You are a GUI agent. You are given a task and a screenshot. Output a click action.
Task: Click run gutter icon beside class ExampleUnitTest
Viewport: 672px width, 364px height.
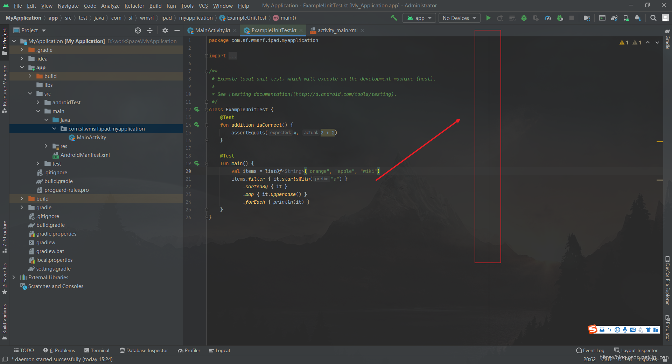197,110
